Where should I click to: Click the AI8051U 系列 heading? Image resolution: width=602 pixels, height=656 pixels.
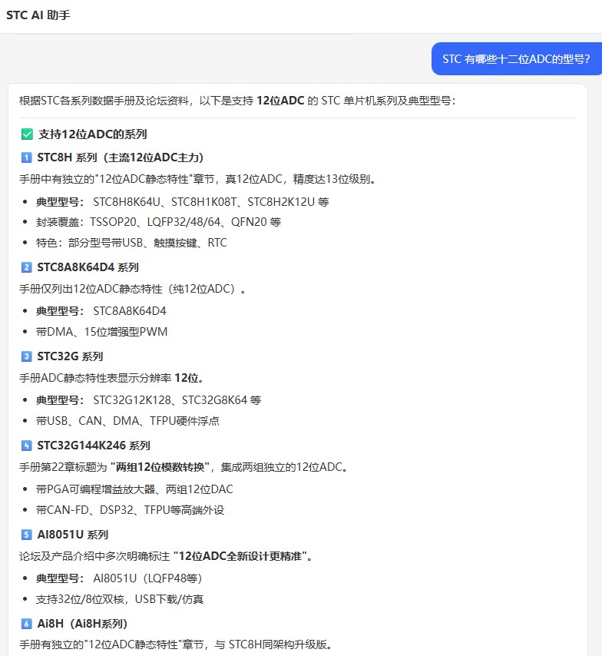[x=72, y=535]
